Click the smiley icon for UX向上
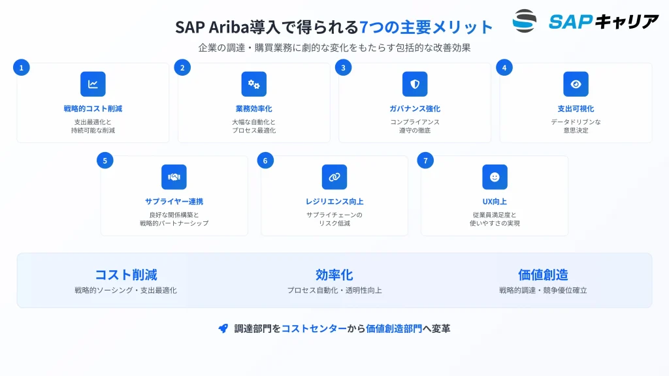This screenshot has width=669, height=376. click(495, 177)
